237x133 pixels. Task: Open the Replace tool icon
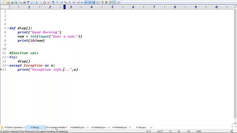pos(66,3)
